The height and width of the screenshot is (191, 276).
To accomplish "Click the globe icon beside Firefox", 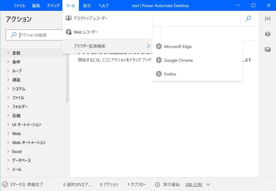I will click(x=159, y=74).
